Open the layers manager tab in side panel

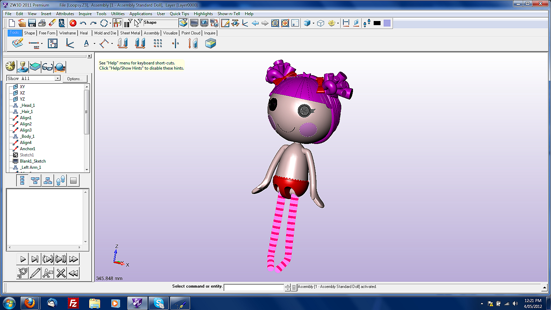(x=35, y=66)
